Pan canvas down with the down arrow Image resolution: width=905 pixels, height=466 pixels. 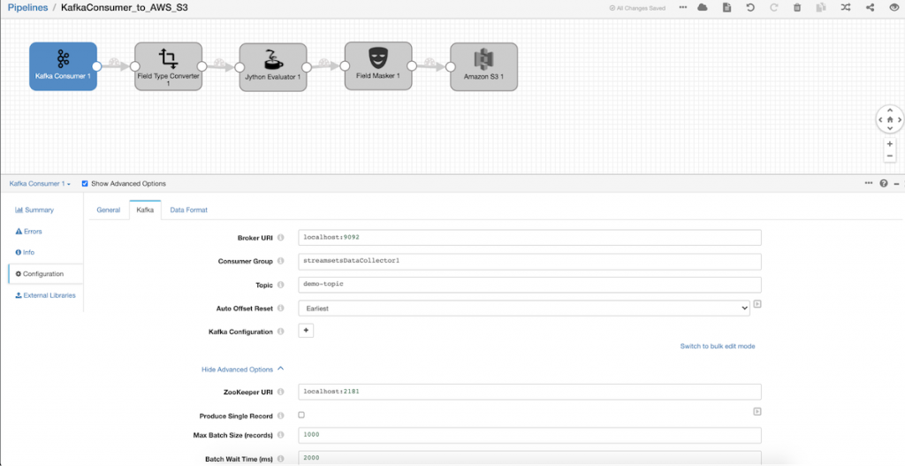[890, 129]
